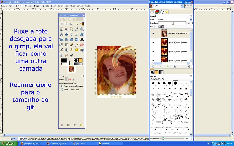Image resolution: width=234 pixels, height=146 pixels.
Task: Select the Clone stamp tool
Action: [72, 50]
